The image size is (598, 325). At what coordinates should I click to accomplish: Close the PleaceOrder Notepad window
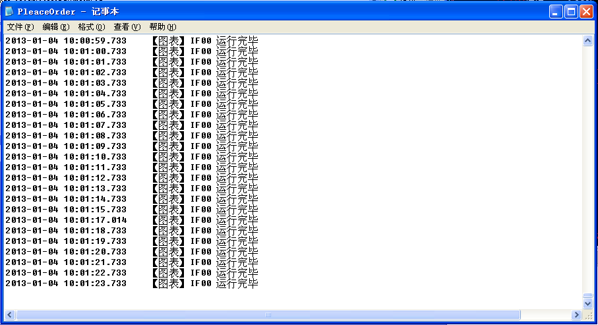tap(586, 12)
